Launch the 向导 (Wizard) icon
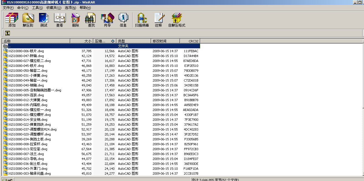 [107, 20]
